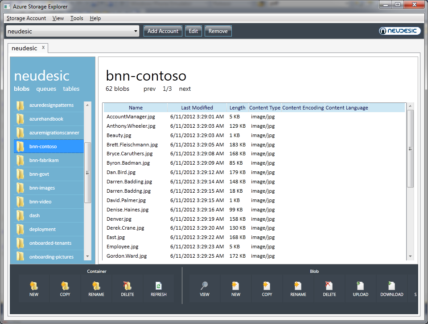Upload a blob using the Upload icon
Viewport: 428px width, 324px height.
pos(361,286)
